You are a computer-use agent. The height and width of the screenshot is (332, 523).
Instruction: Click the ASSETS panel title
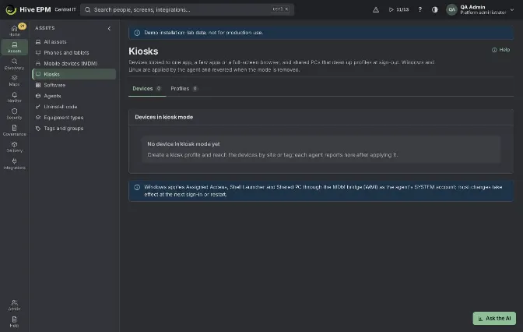pos(45,28)
